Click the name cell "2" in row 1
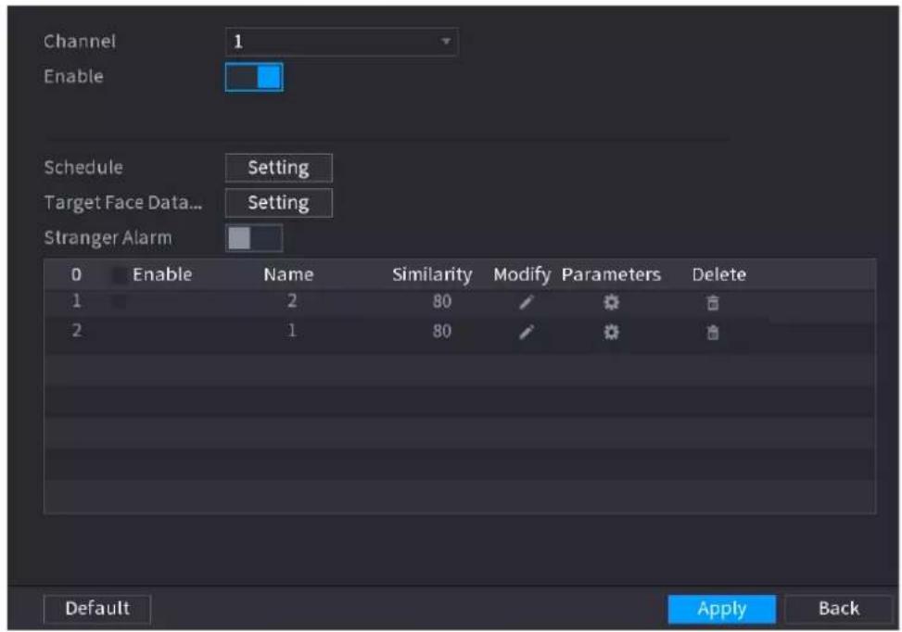 coord(292,301)
